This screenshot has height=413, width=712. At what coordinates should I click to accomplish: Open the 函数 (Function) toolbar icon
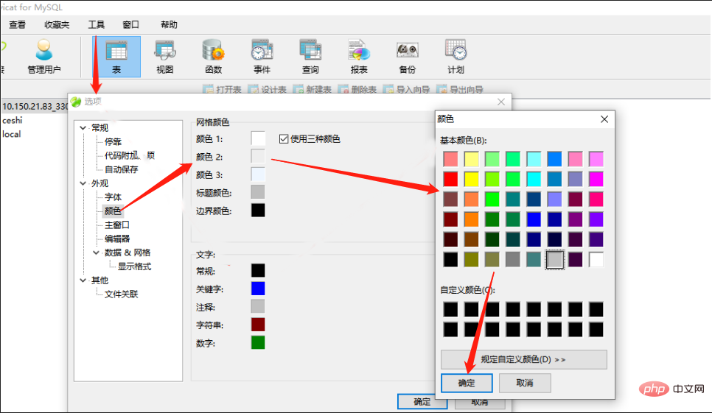(214, 57)
